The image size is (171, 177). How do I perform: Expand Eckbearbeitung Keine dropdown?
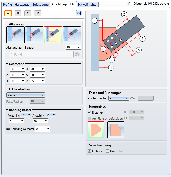point(26,95)
